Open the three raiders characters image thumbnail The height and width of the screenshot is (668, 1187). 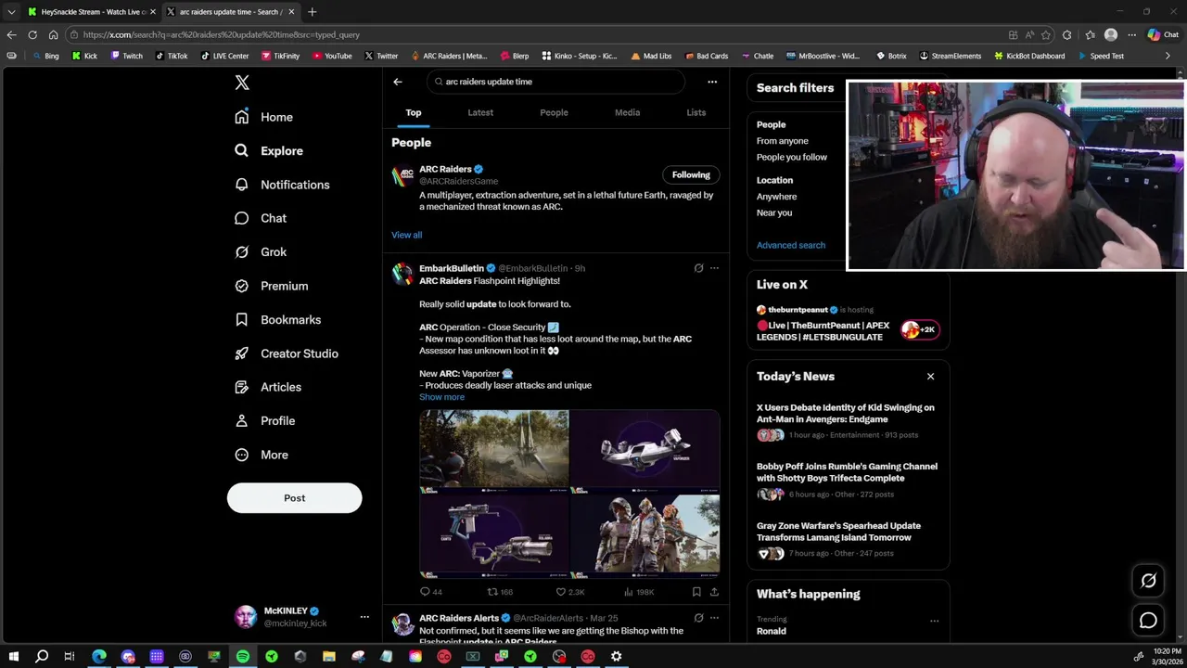(x=645, y=535)
